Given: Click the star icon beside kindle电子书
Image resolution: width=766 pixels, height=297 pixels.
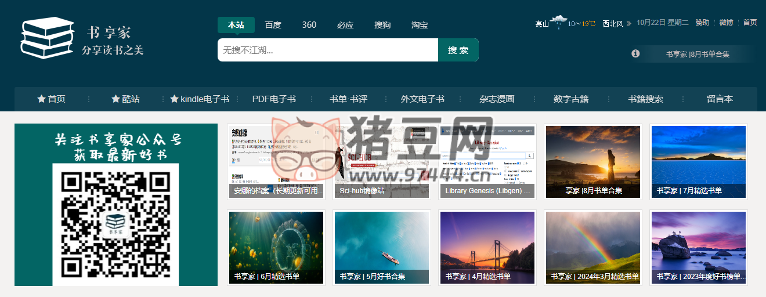Looking at the screenshot, I should pyautogui.click(x=174, y=99).
